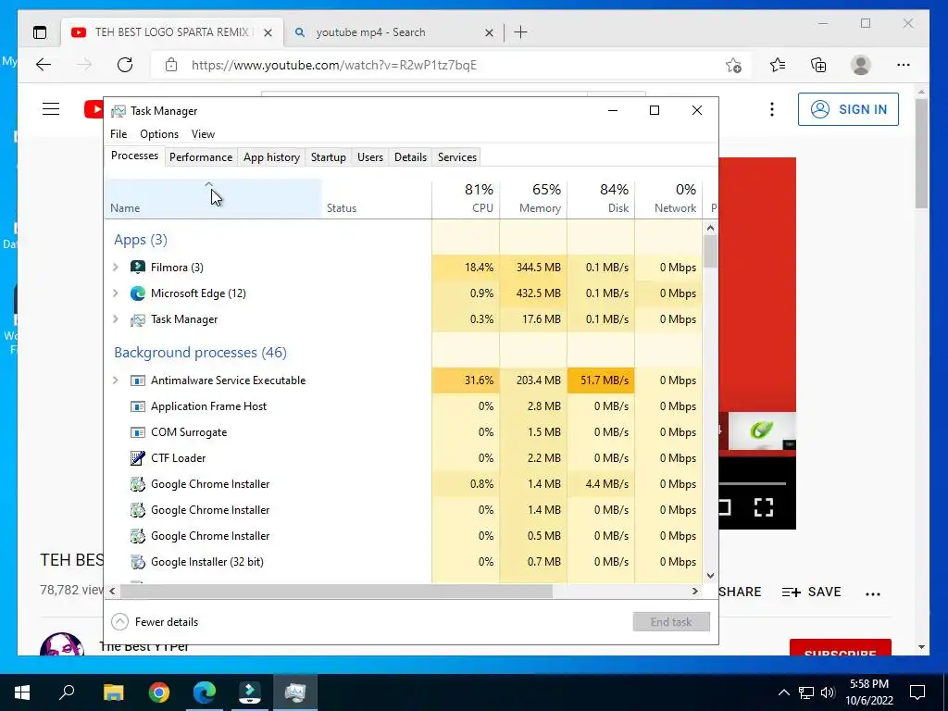Image resolution: width=948 pixels, height=711 pixels.
Task: Open Edge Collections icon
Action: (x=818, y=65)
